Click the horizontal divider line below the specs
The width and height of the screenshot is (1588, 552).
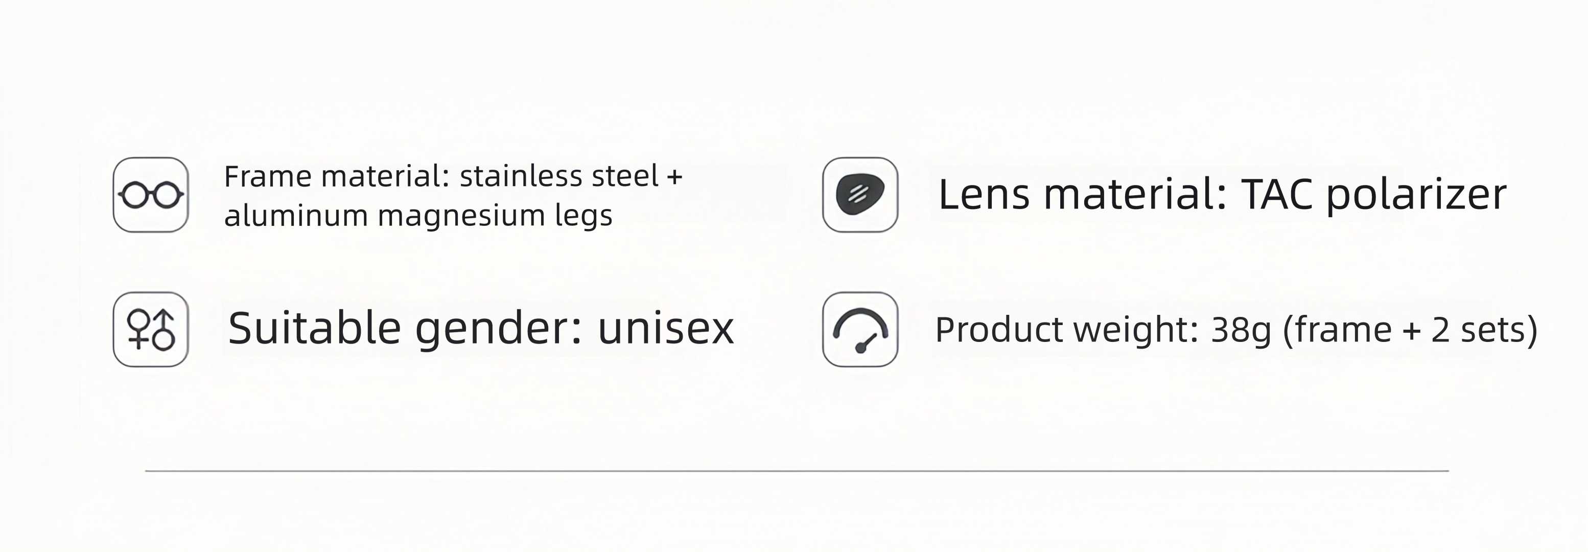[x=797, y=471]
